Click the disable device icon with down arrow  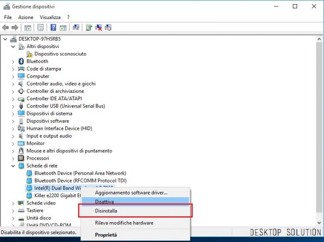coord(108,27)
